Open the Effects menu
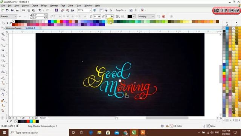The height and width of the screenshot is (136, 241). pyautogui.click(x=44, y=6)
